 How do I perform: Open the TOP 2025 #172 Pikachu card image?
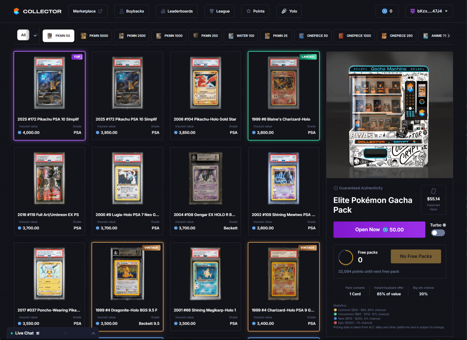pyautogui.click(x=49, y=83)
